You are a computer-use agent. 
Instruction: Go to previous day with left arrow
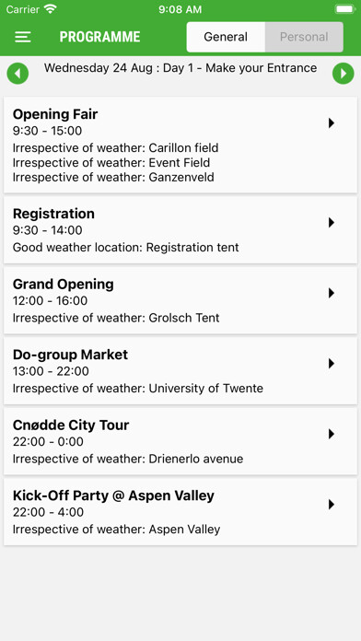coord(17,74)
